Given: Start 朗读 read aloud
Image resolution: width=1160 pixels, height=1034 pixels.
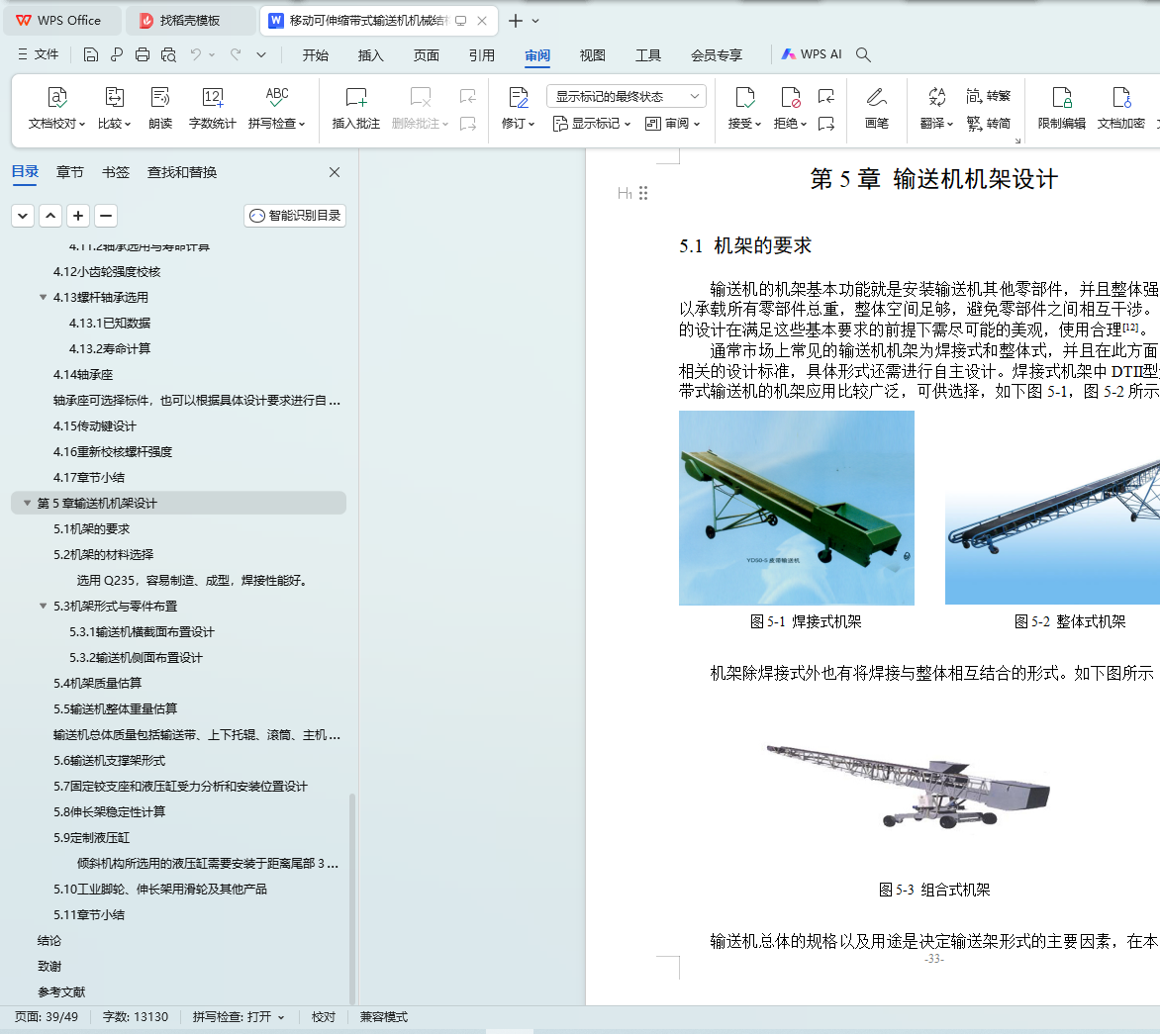Looking at the screenshot, I should 159,108.
